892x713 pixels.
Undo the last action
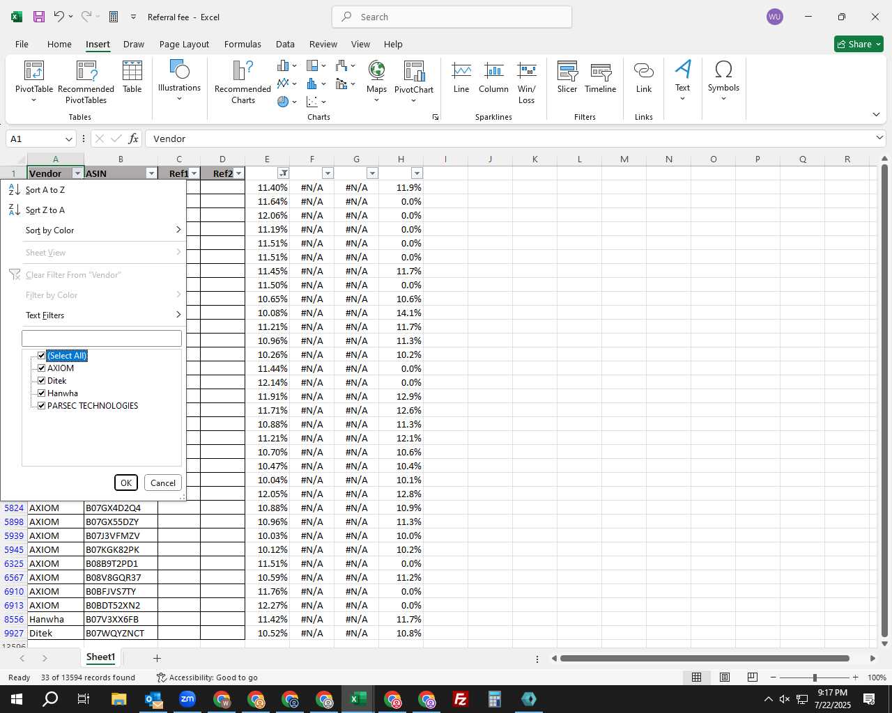click(x=59, y=17)
